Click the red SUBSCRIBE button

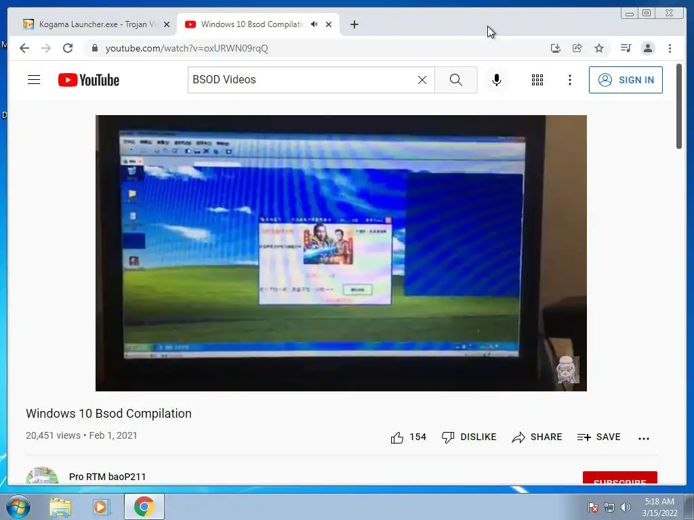point(619,478)
